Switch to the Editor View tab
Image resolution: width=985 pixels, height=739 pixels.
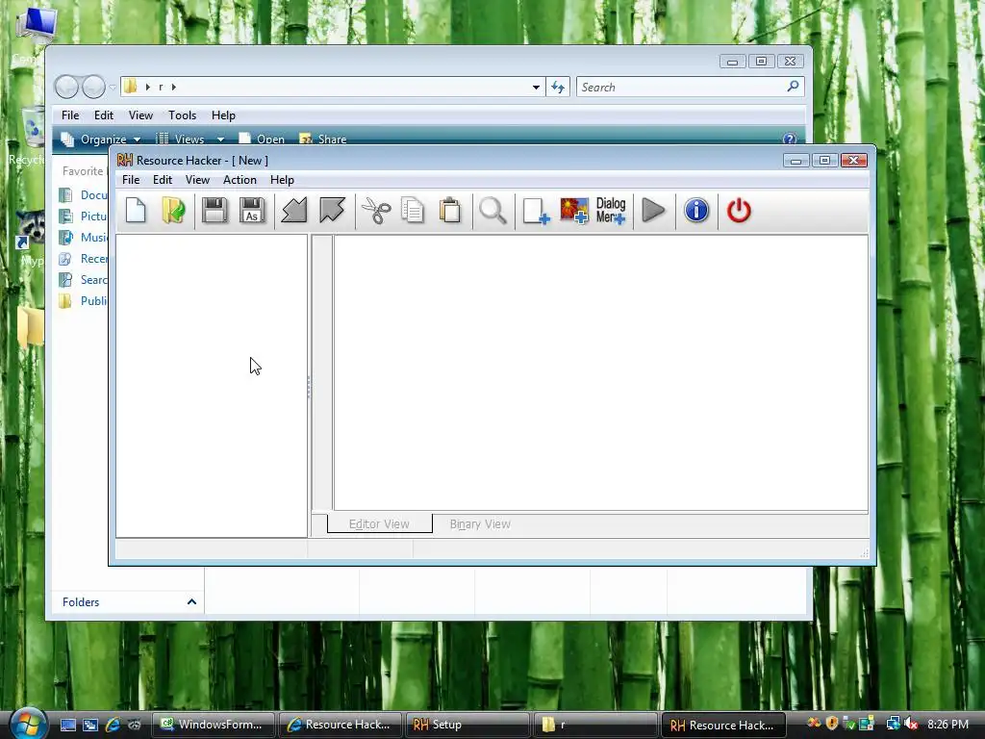pos(379,523)
